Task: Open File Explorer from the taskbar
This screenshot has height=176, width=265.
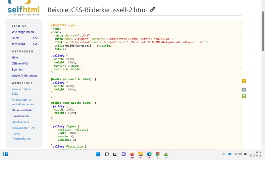Action: 140,154
